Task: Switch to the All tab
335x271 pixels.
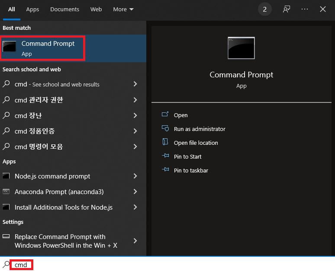Action: (12, 10)
